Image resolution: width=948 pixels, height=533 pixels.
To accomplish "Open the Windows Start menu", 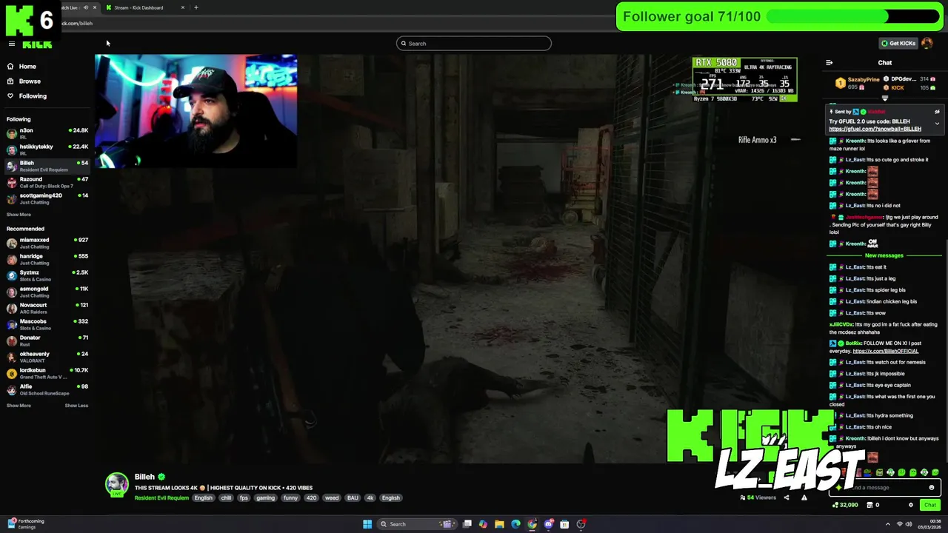I will point(367,524).
